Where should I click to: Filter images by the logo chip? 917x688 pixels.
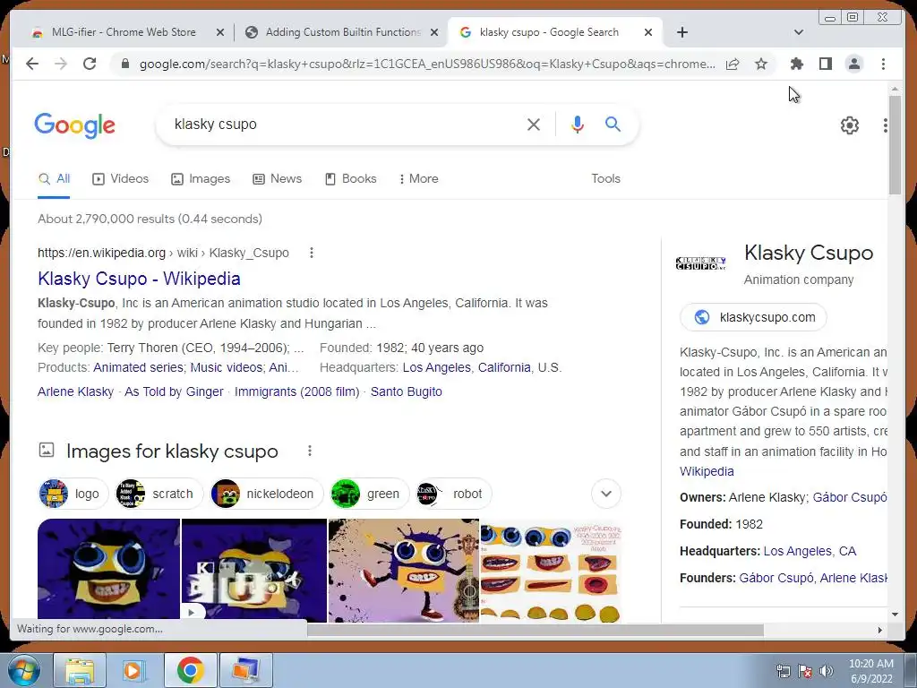coord(73,494)
